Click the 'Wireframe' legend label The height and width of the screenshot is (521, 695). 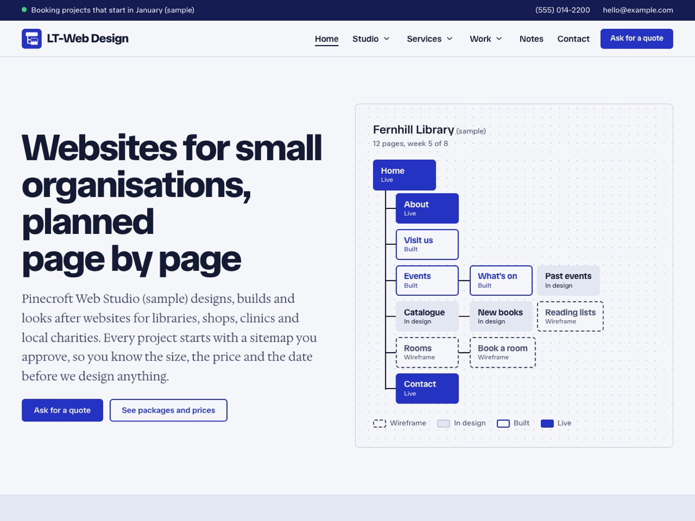click(408, 423)
